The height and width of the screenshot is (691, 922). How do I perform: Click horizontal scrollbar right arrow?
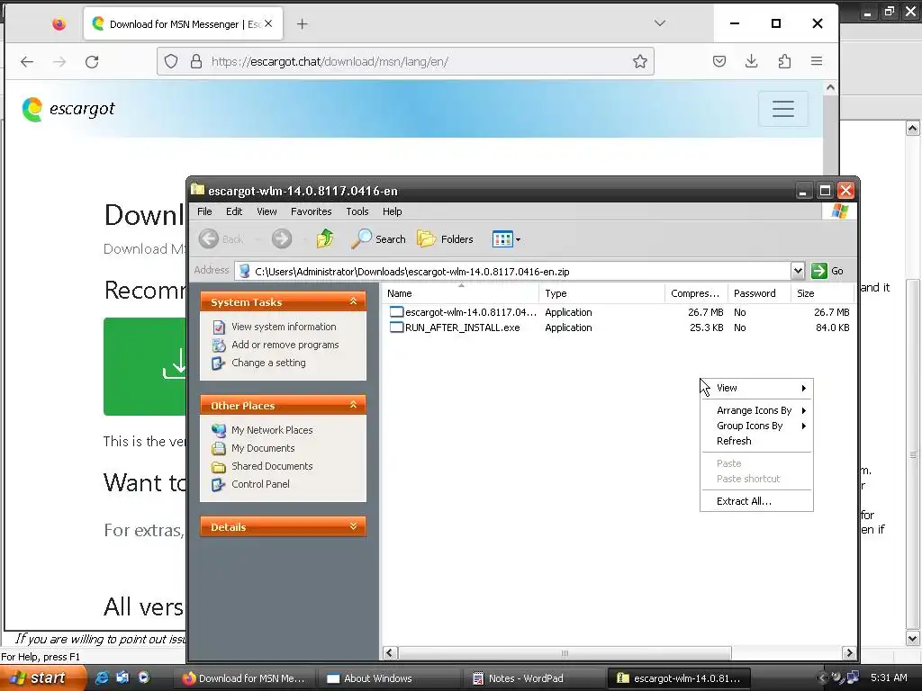click(x=848, y=653)
